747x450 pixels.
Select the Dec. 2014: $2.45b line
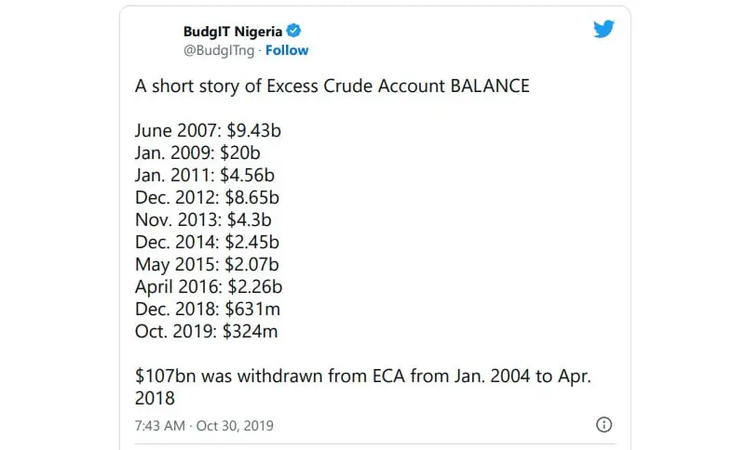coord(207,243)
